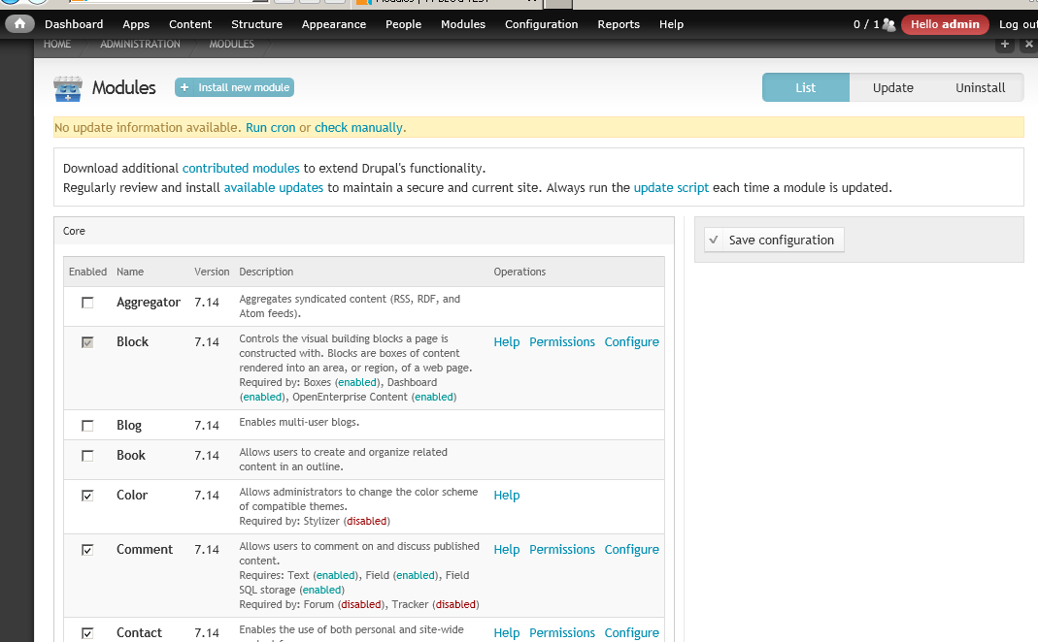The image size is (1038, 642).
Task: Open Configure for the Contact module
Action: (631, 632)
